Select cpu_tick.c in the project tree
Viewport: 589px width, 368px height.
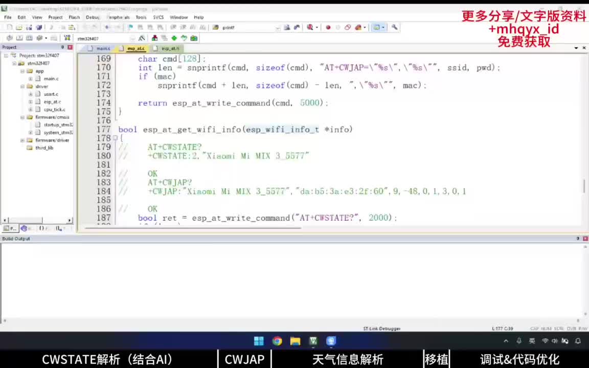pos(55,110)
